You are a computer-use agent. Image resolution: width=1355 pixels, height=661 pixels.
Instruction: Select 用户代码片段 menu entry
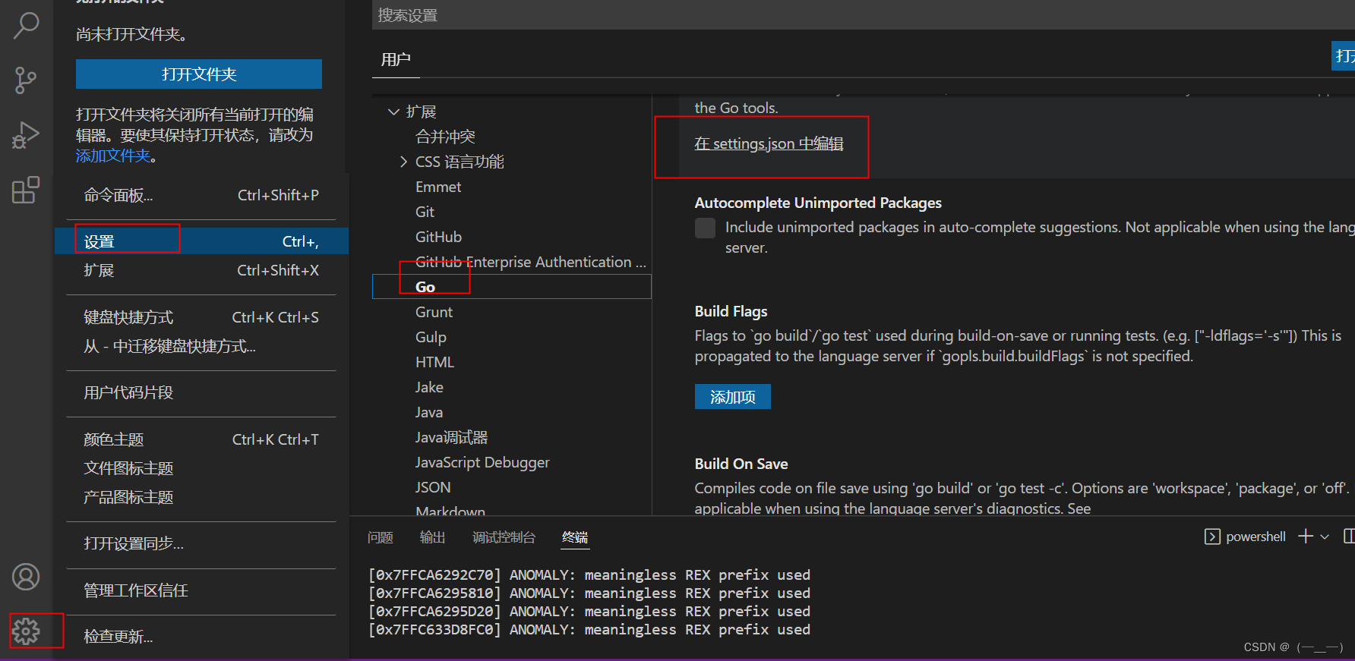[201, 392]
